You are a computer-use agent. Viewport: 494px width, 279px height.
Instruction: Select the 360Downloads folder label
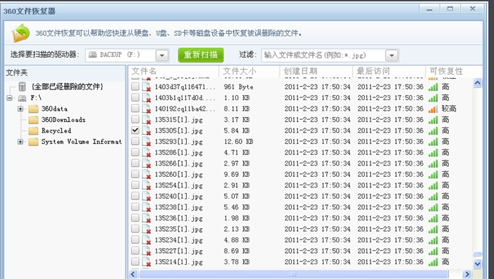[x=63, y=120]
